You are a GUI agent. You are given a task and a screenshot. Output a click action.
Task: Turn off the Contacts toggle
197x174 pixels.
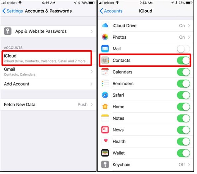[x=183, y=61]
